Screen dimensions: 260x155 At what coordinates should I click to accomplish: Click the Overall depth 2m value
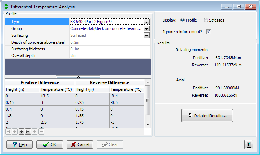110,55
